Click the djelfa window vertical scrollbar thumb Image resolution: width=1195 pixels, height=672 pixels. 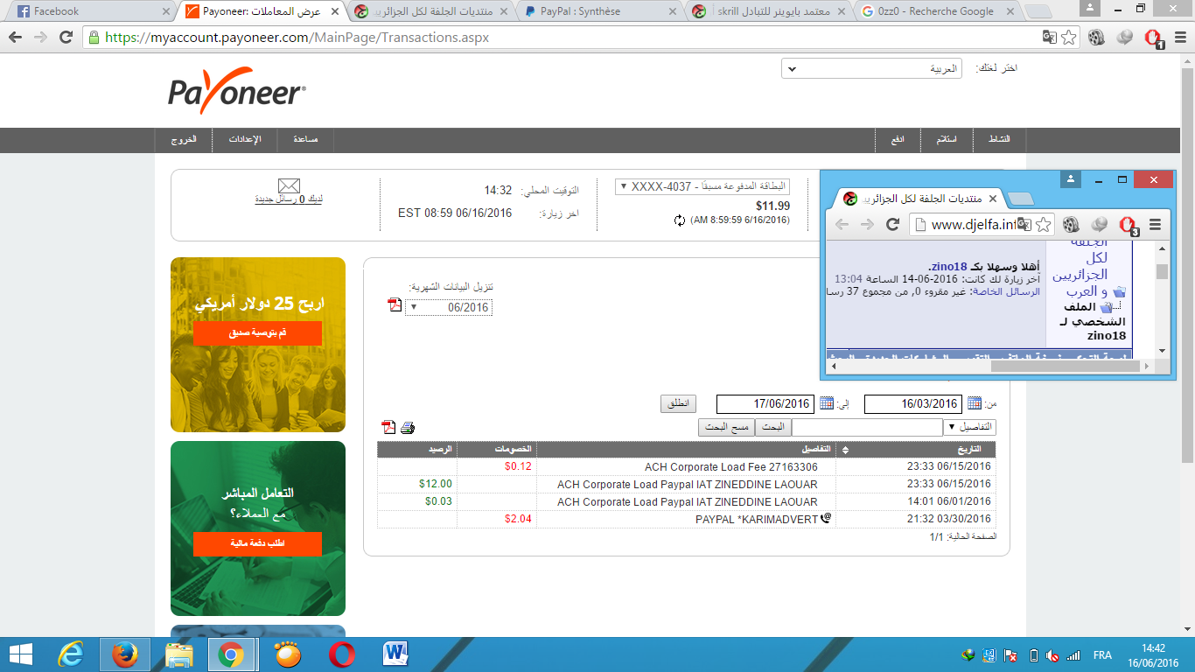(x=1162, y=271)
